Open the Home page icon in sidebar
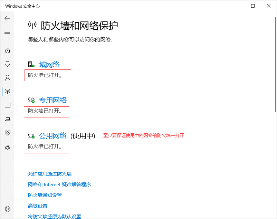Image resolution: width=277 pixels, height=219 pixels. click(x=7, y=50)
